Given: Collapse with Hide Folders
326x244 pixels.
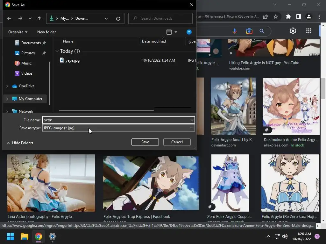Looking at the screenshot, I should point(20,143).
